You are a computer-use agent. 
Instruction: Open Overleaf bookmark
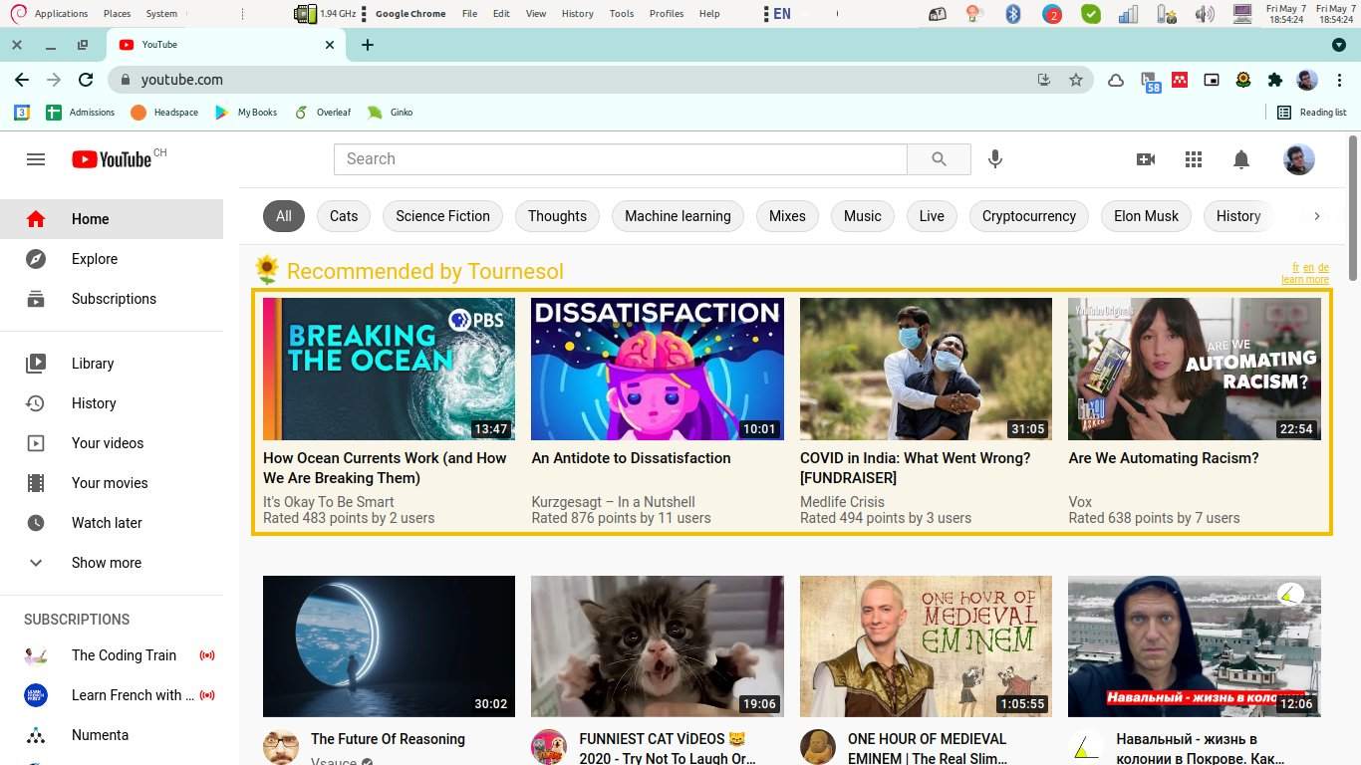(323, 113)
